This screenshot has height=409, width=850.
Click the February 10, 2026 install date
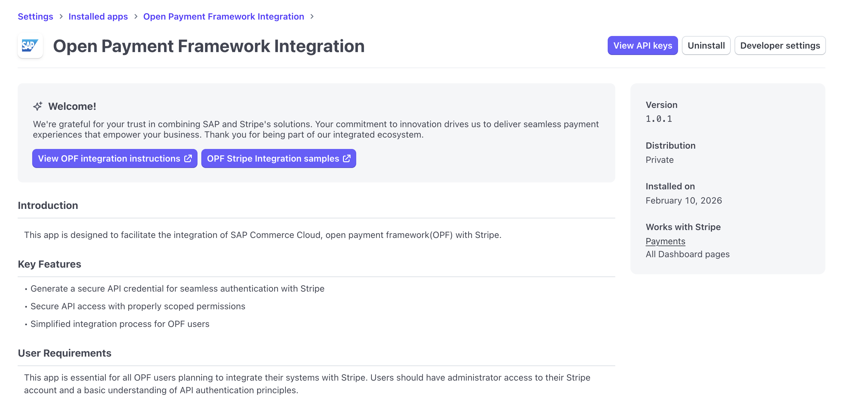click(x=684, y=201)
